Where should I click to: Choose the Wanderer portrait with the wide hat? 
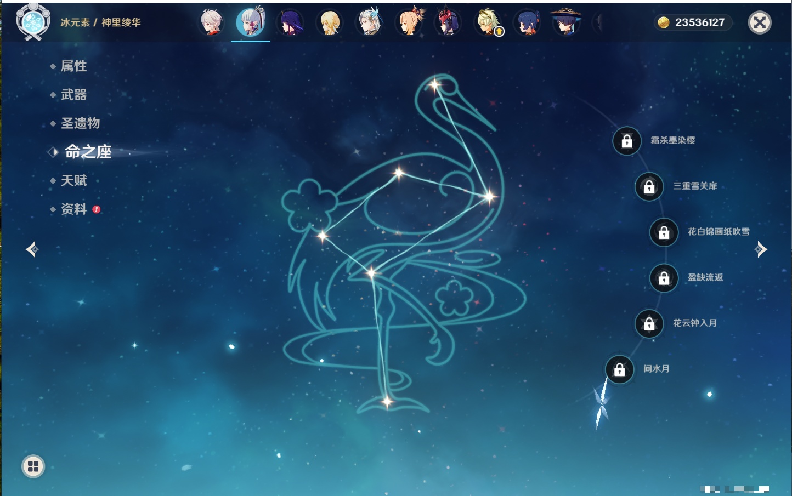(566, 22)
